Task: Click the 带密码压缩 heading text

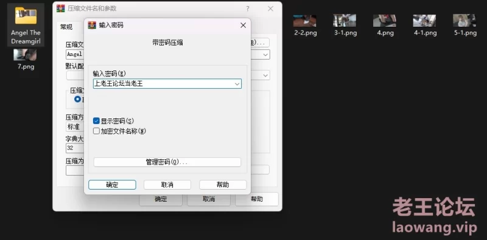Action: pos(167,43)
